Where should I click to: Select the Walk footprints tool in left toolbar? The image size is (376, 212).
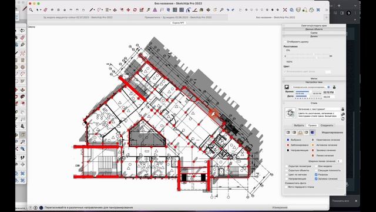tap(22, 157)
